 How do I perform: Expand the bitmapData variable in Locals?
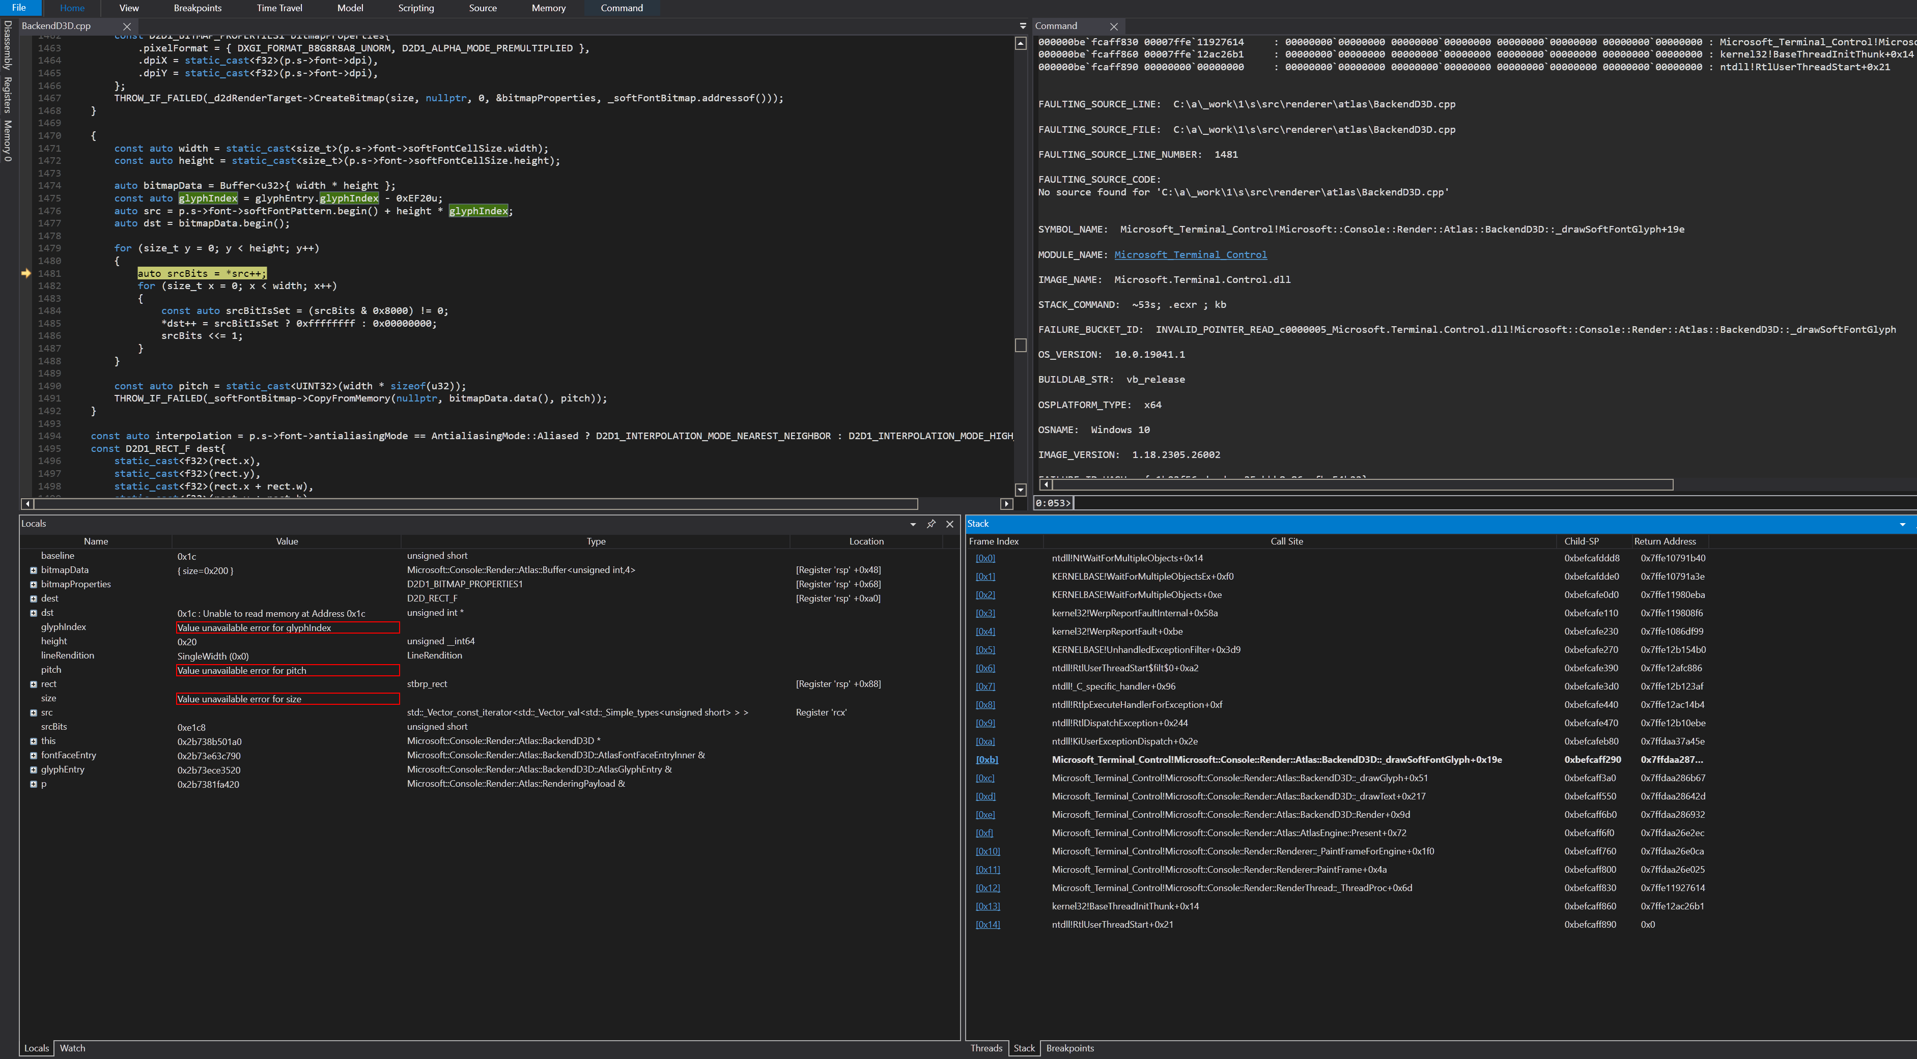click(33, 570)
